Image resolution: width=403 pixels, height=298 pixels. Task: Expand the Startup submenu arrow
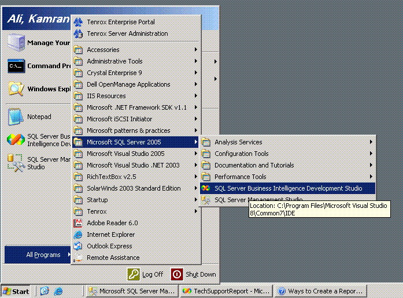tap(196, 199)
